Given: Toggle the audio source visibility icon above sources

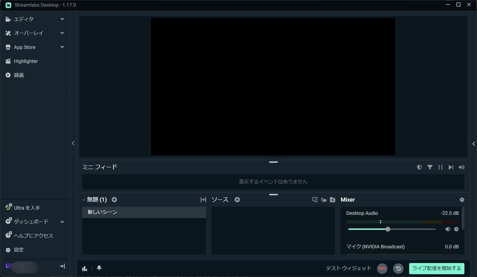Looking at the screenshot, I should coord(323,199).
